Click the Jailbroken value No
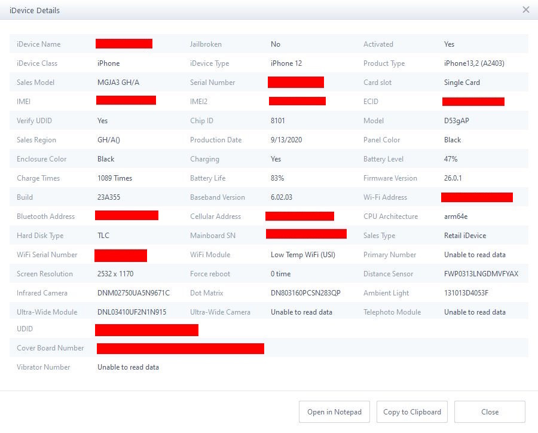This screenshot has height=433, width=538. tap(276, 44)
